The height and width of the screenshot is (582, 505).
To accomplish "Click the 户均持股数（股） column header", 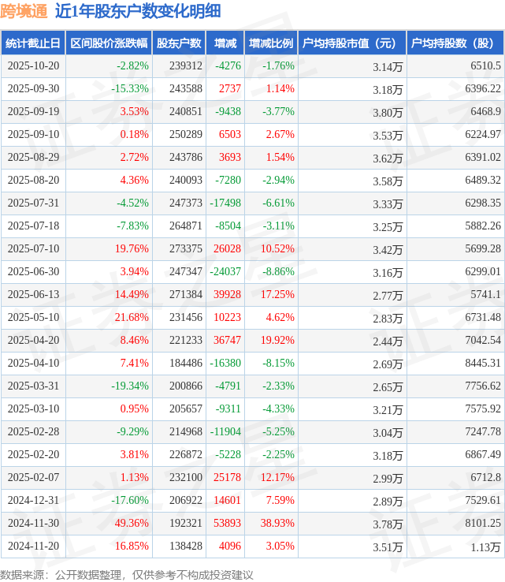I will 456,43.
